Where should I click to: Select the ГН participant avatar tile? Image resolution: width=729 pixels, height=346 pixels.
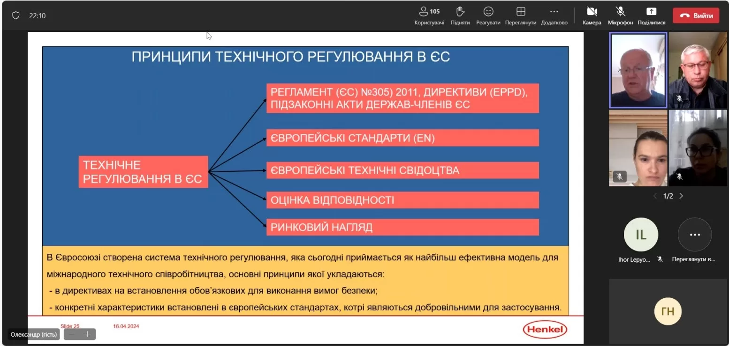pyautogui.click(x=668, y=311)
